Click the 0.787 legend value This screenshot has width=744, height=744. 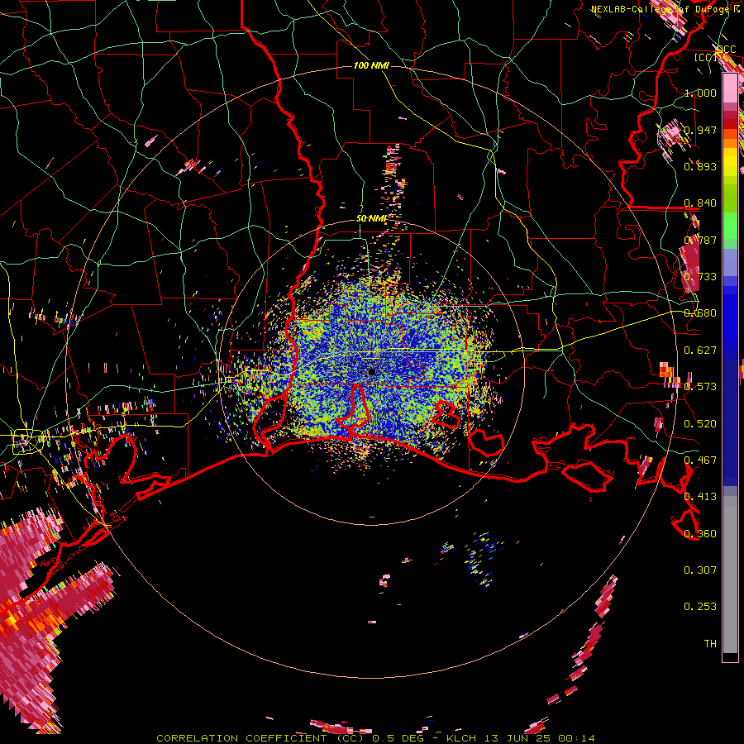click(x=700, y=240)
